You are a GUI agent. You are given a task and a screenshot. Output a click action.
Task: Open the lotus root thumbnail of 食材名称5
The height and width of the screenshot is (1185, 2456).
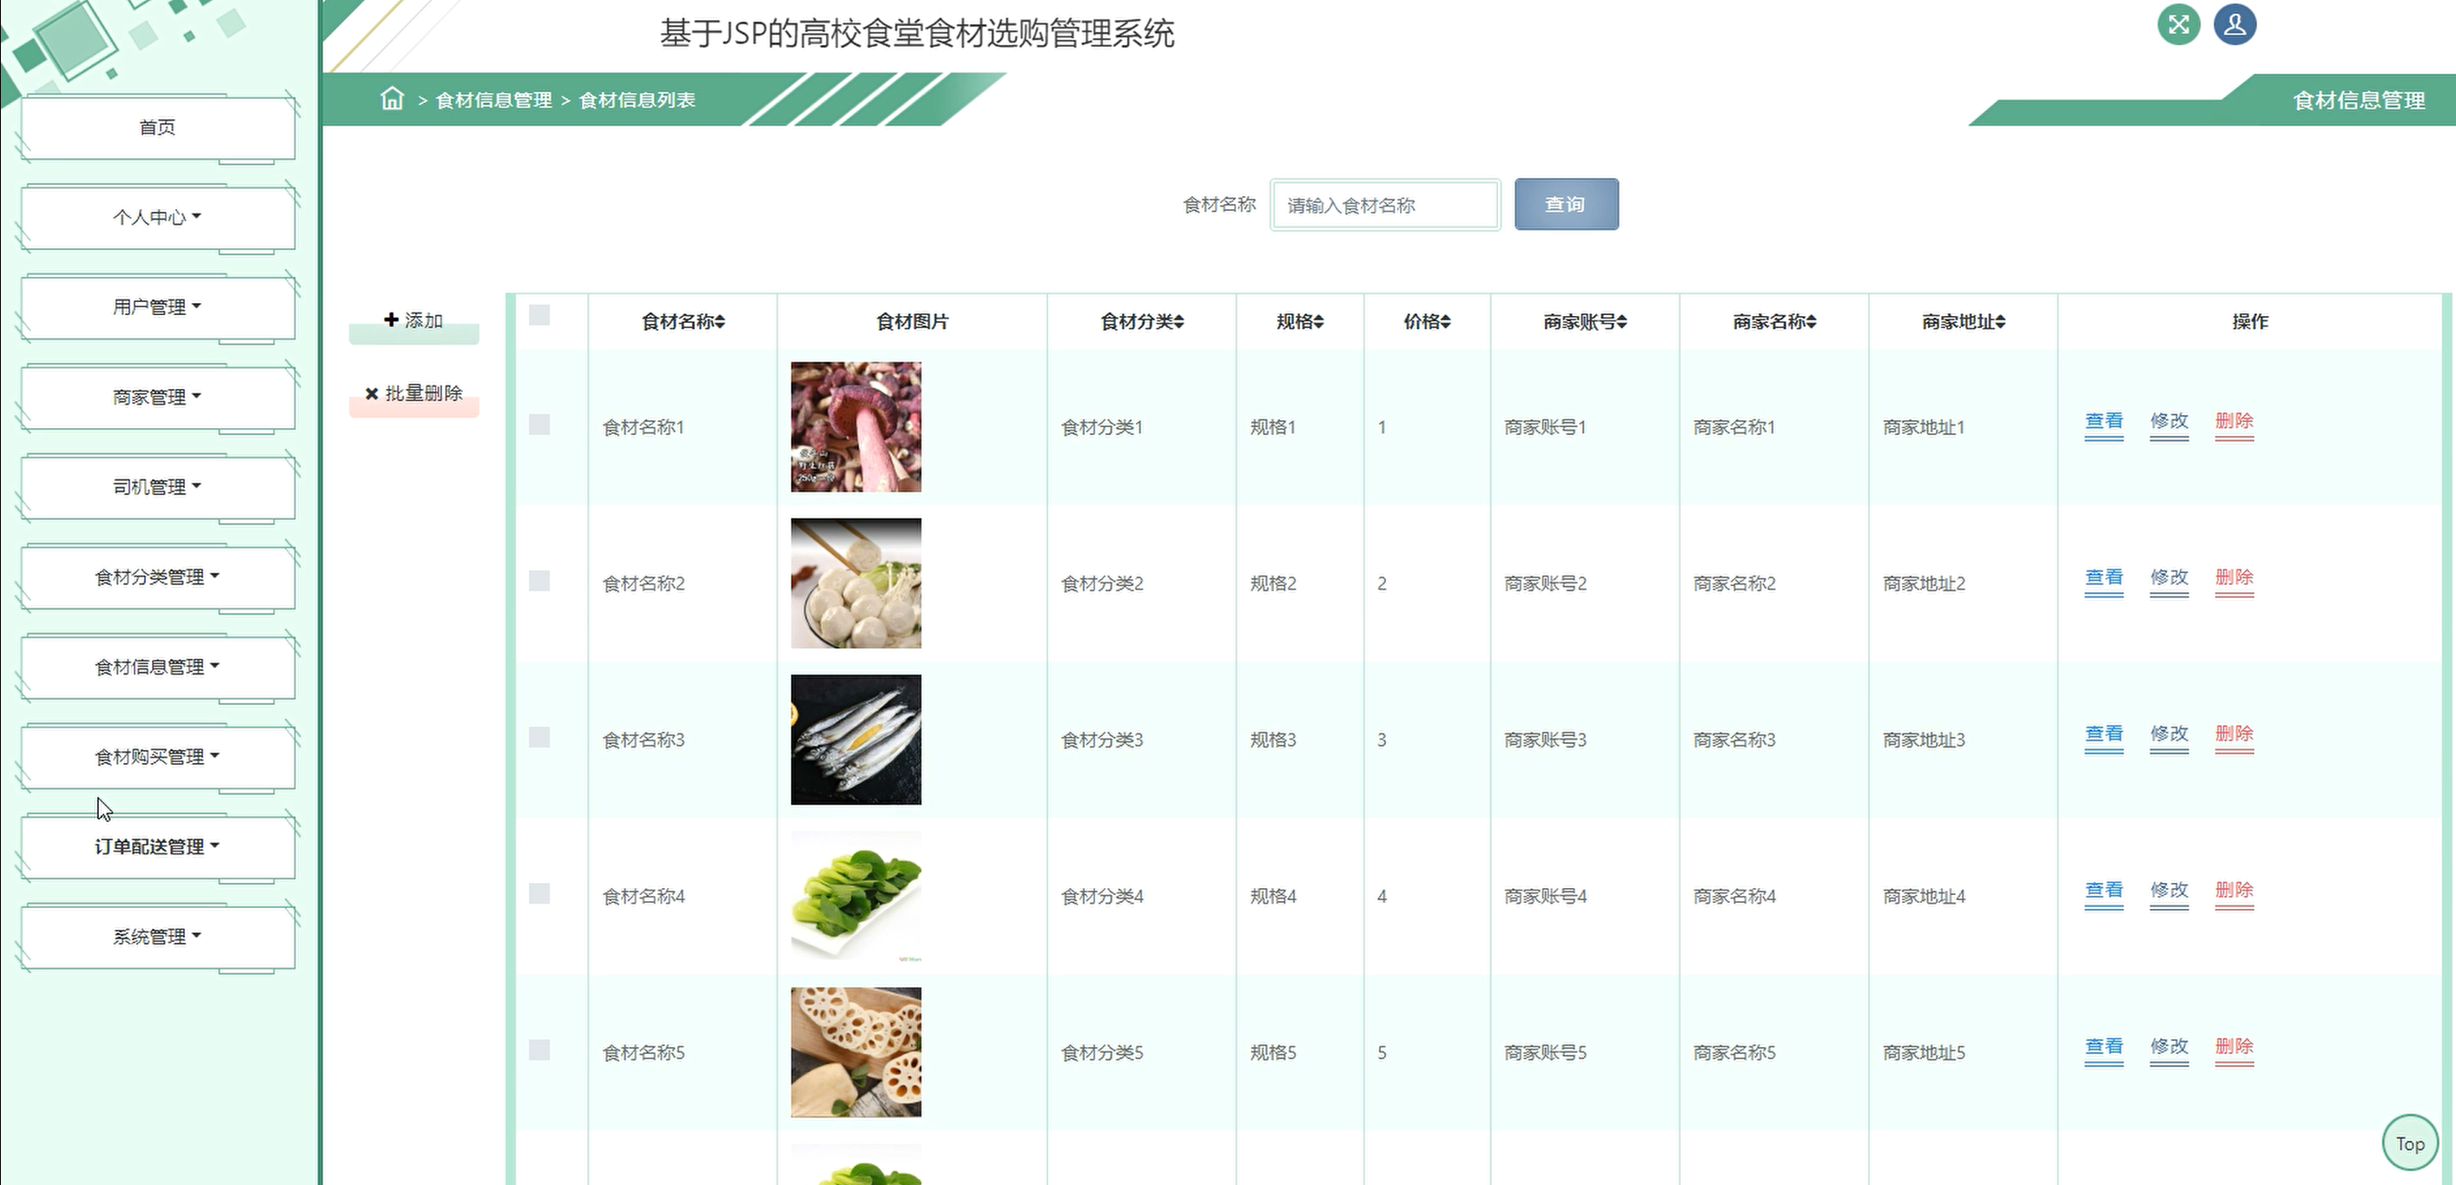pos(856,1052)
